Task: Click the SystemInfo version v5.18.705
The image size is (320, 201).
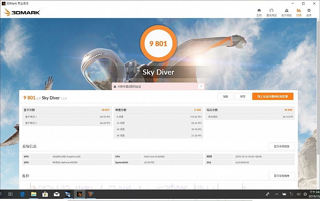Action: [x=149, y=162]
